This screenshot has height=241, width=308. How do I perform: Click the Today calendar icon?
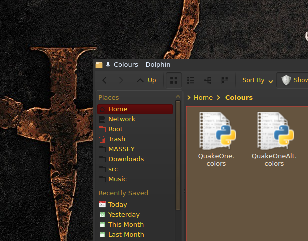coord(102,204)
